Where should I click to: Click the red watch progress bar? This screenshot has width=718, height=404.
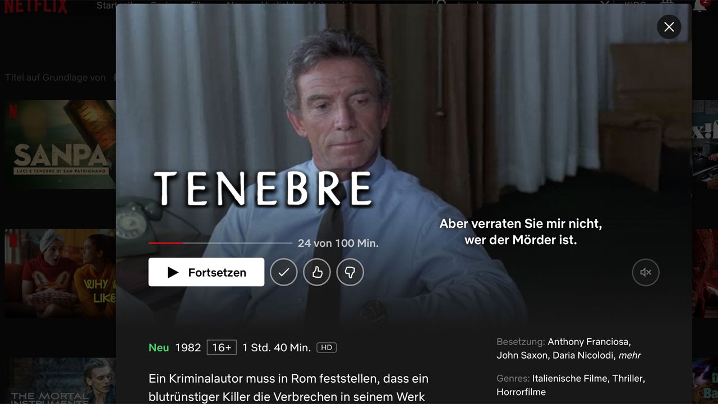220,243
